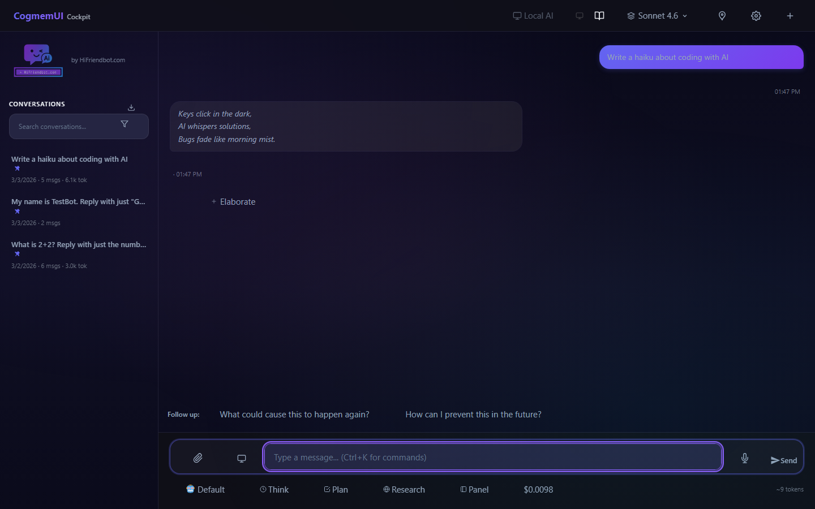Click the Cockpit label in header

tap(79, 17)
